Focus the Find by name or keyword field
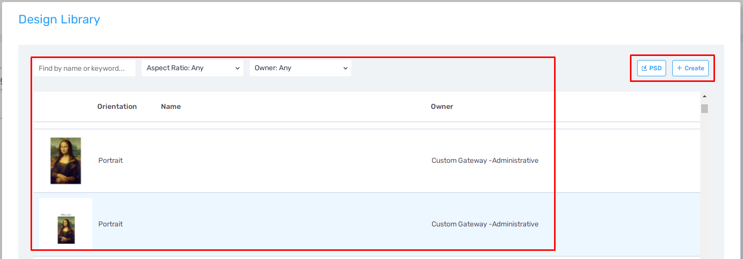743x259 pixels. tap(85, 68)
